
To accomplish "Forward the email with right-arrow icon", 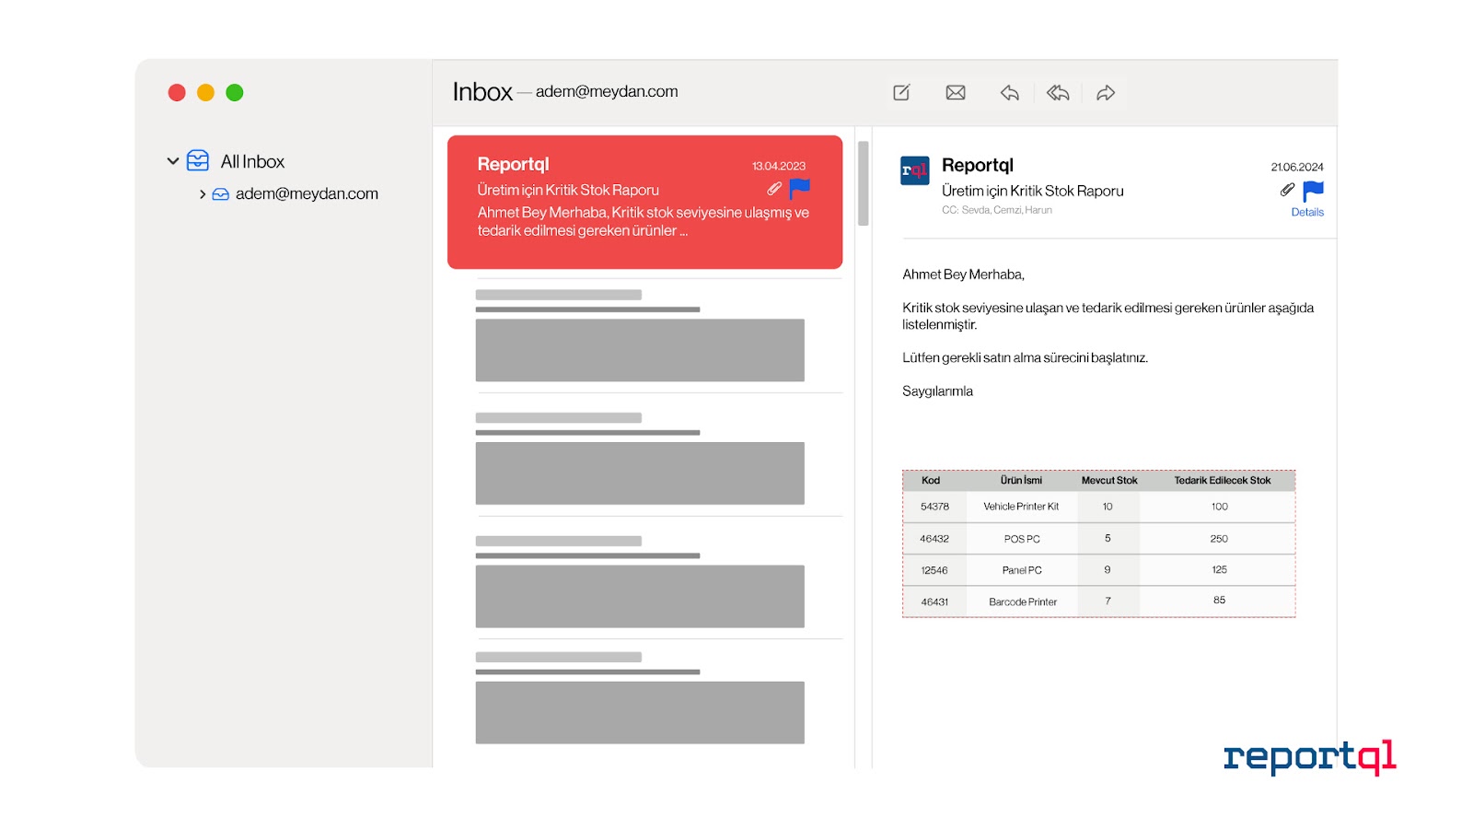I will point(1106,92).
